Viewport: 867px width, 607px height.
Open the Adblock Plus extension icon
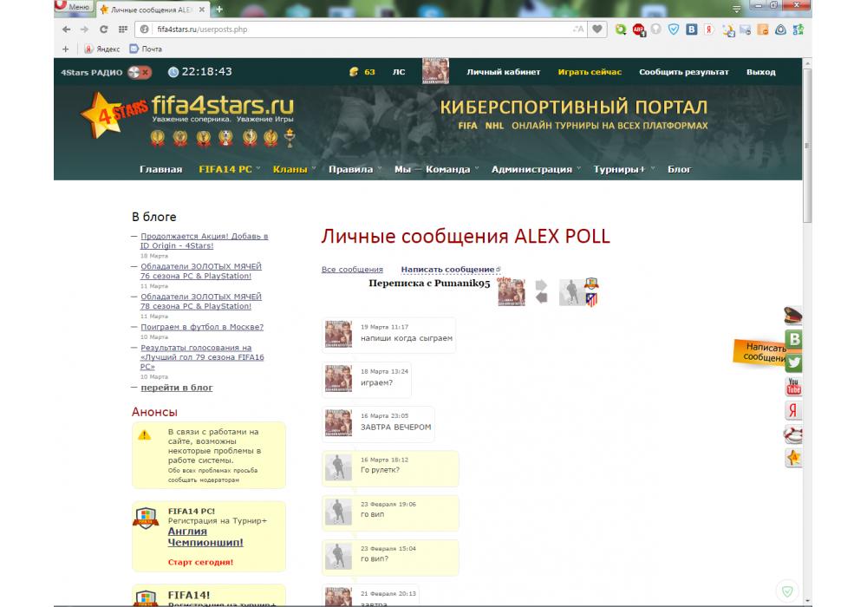pos(639,29)
